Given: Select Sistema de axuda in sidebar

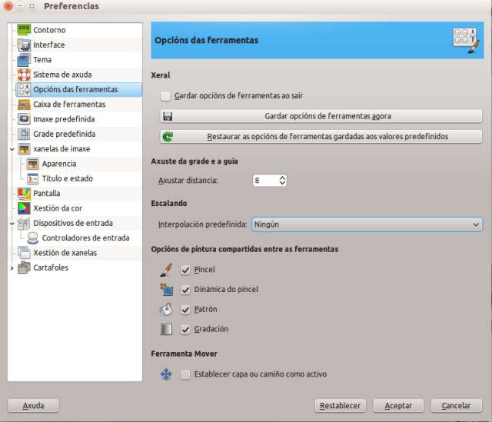Looking at the screenshot, I should pos(62,75).
